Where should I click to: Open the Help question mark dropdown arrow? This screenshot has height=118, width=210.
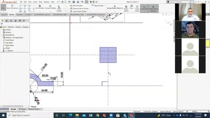[200, 2]
